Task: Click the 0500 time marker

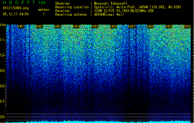Action: [x=187, y=26]
